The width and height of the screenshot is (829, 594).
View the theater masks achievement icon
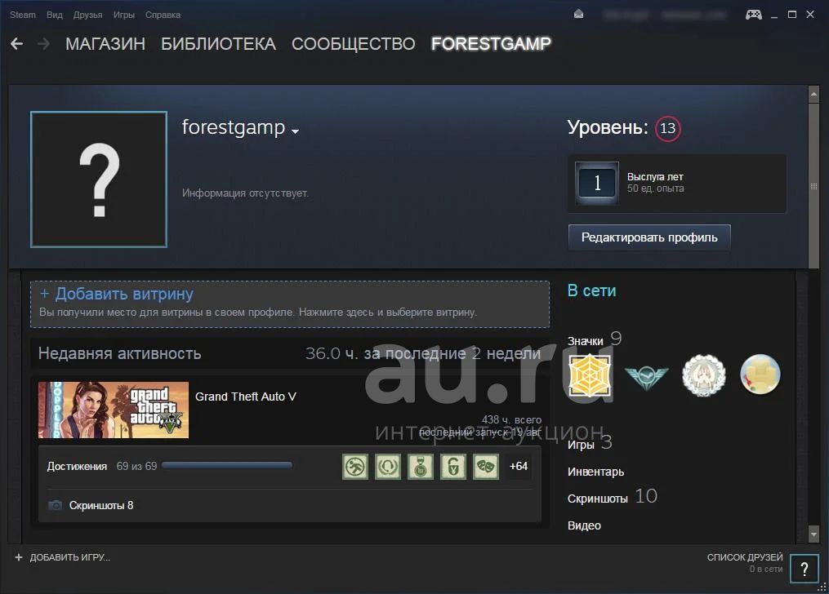tap(486, 467)
